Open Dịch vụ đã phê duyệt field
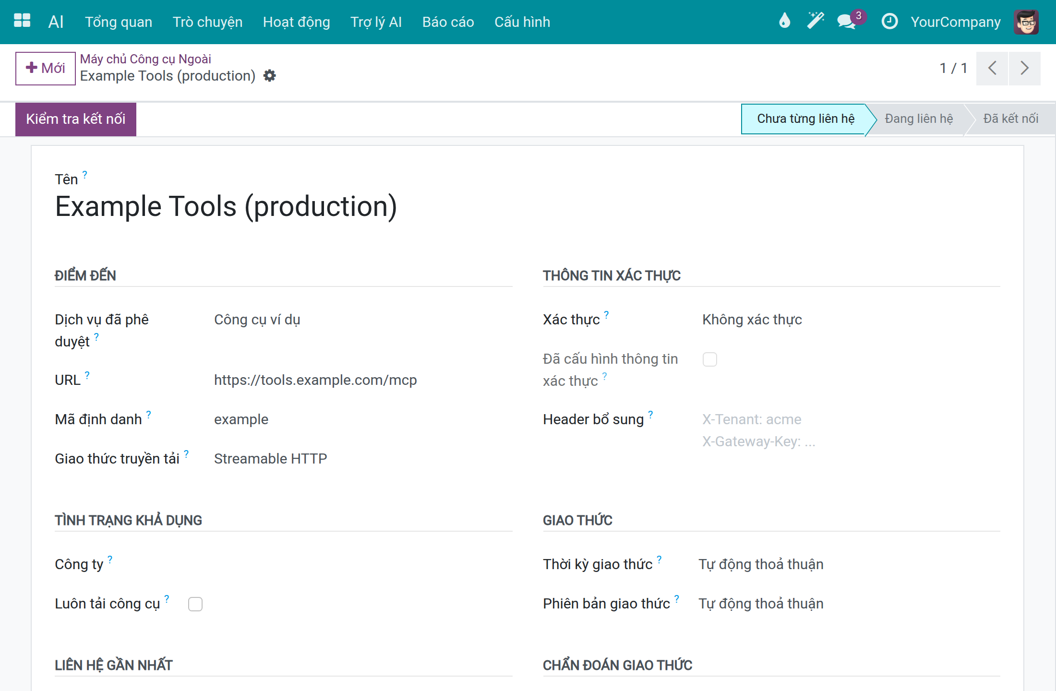Viewport: 1056px width, 691px height. click(x=363, y=320)
